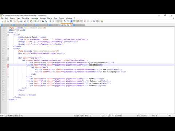Open the Edit menu
The image size is (175, 131).
pyautogui.click(x=7, y=18)
